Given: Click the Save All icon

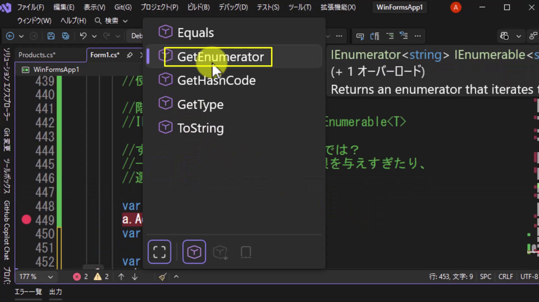Looking at the screenshot, I should point(66,36).
